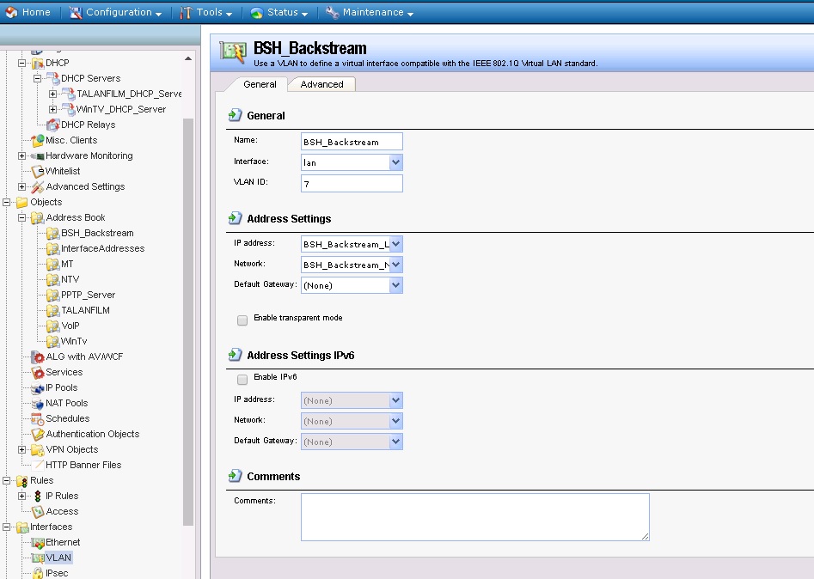Click the NAT Pools icon
The image size is (814, 579).
coord(38,404)
